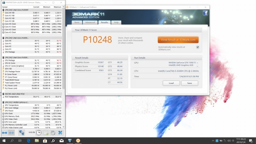This screenshot has width=256, height=144.
Task: Select the MSI MS-16J3 (Intel PCH) group row
Action: pyautogui.click(x=32, y=94)
